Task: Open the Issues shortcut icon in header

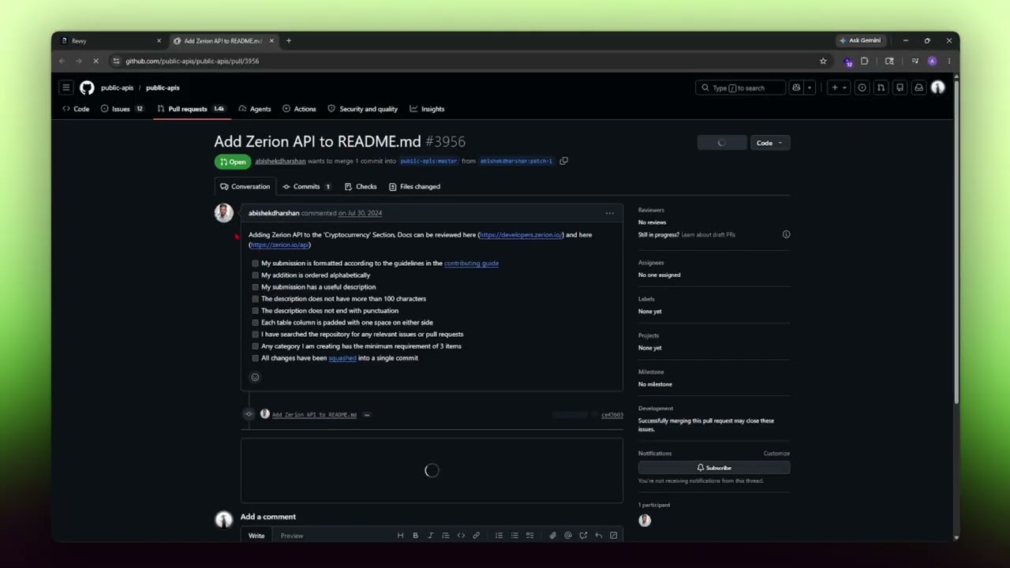Action: click(862, 88)
